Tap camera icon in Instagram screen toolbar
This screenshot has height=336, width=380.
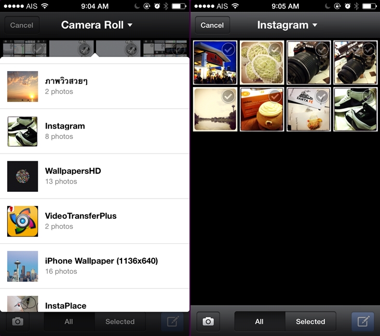[208, 321]
